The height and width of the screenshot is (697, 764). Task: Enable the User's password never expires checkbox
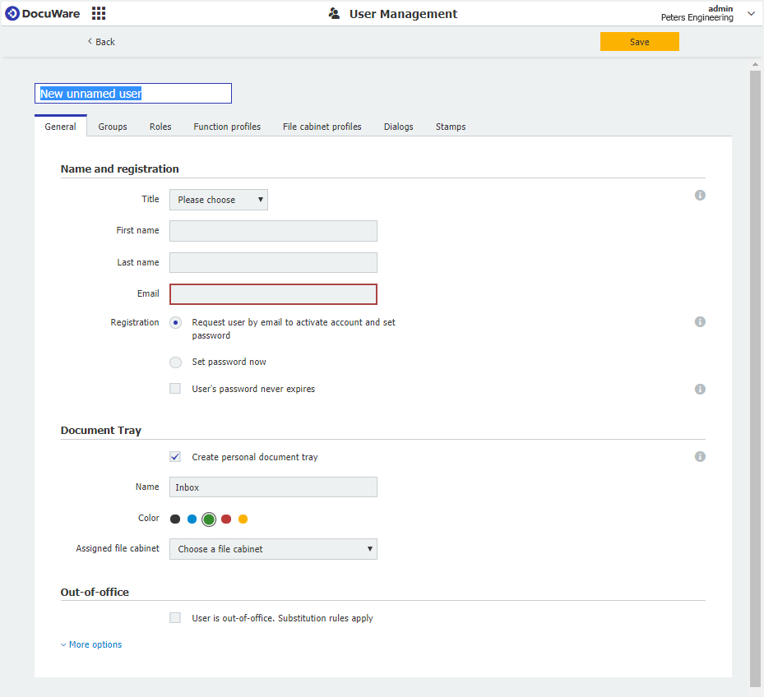(x=175, y=388)
